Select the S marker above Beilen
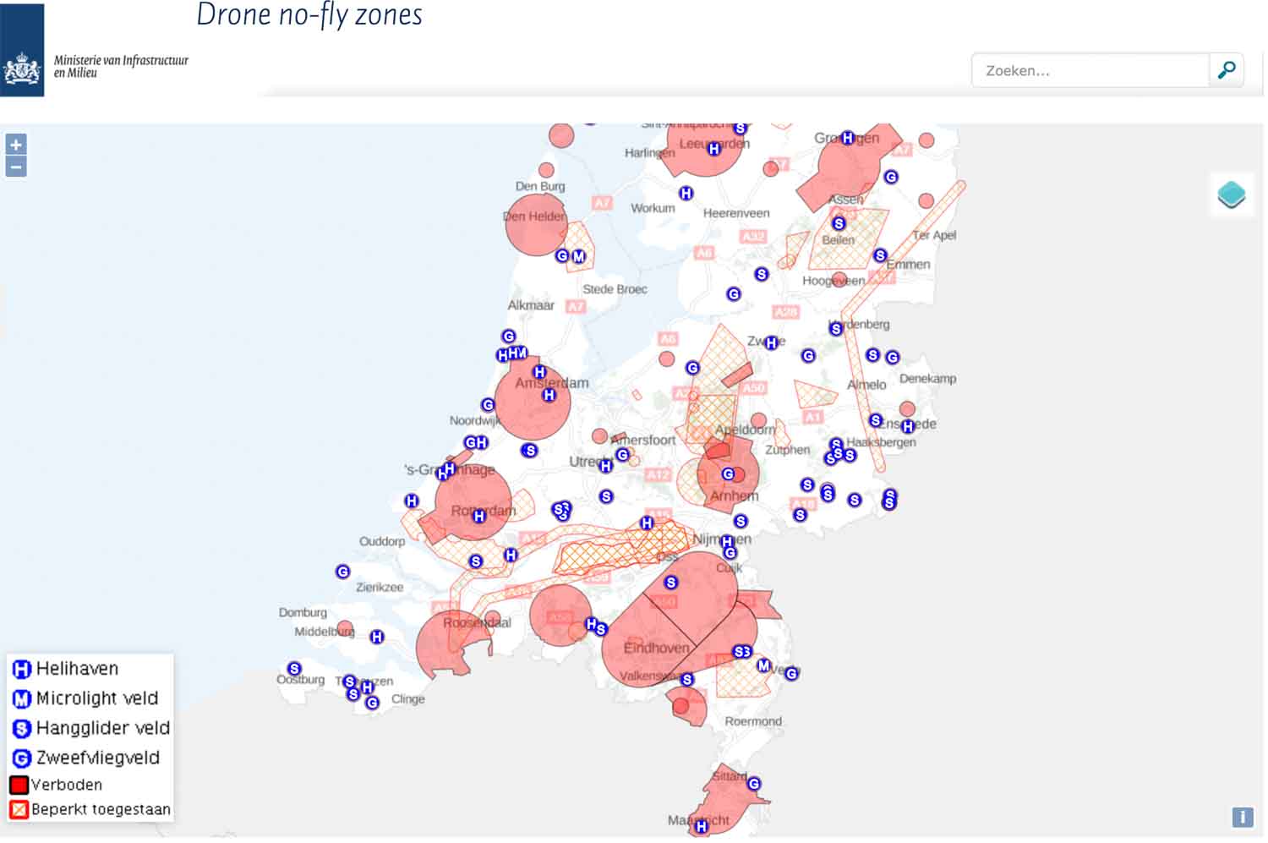1268x843 pixels. pos(839,223)
